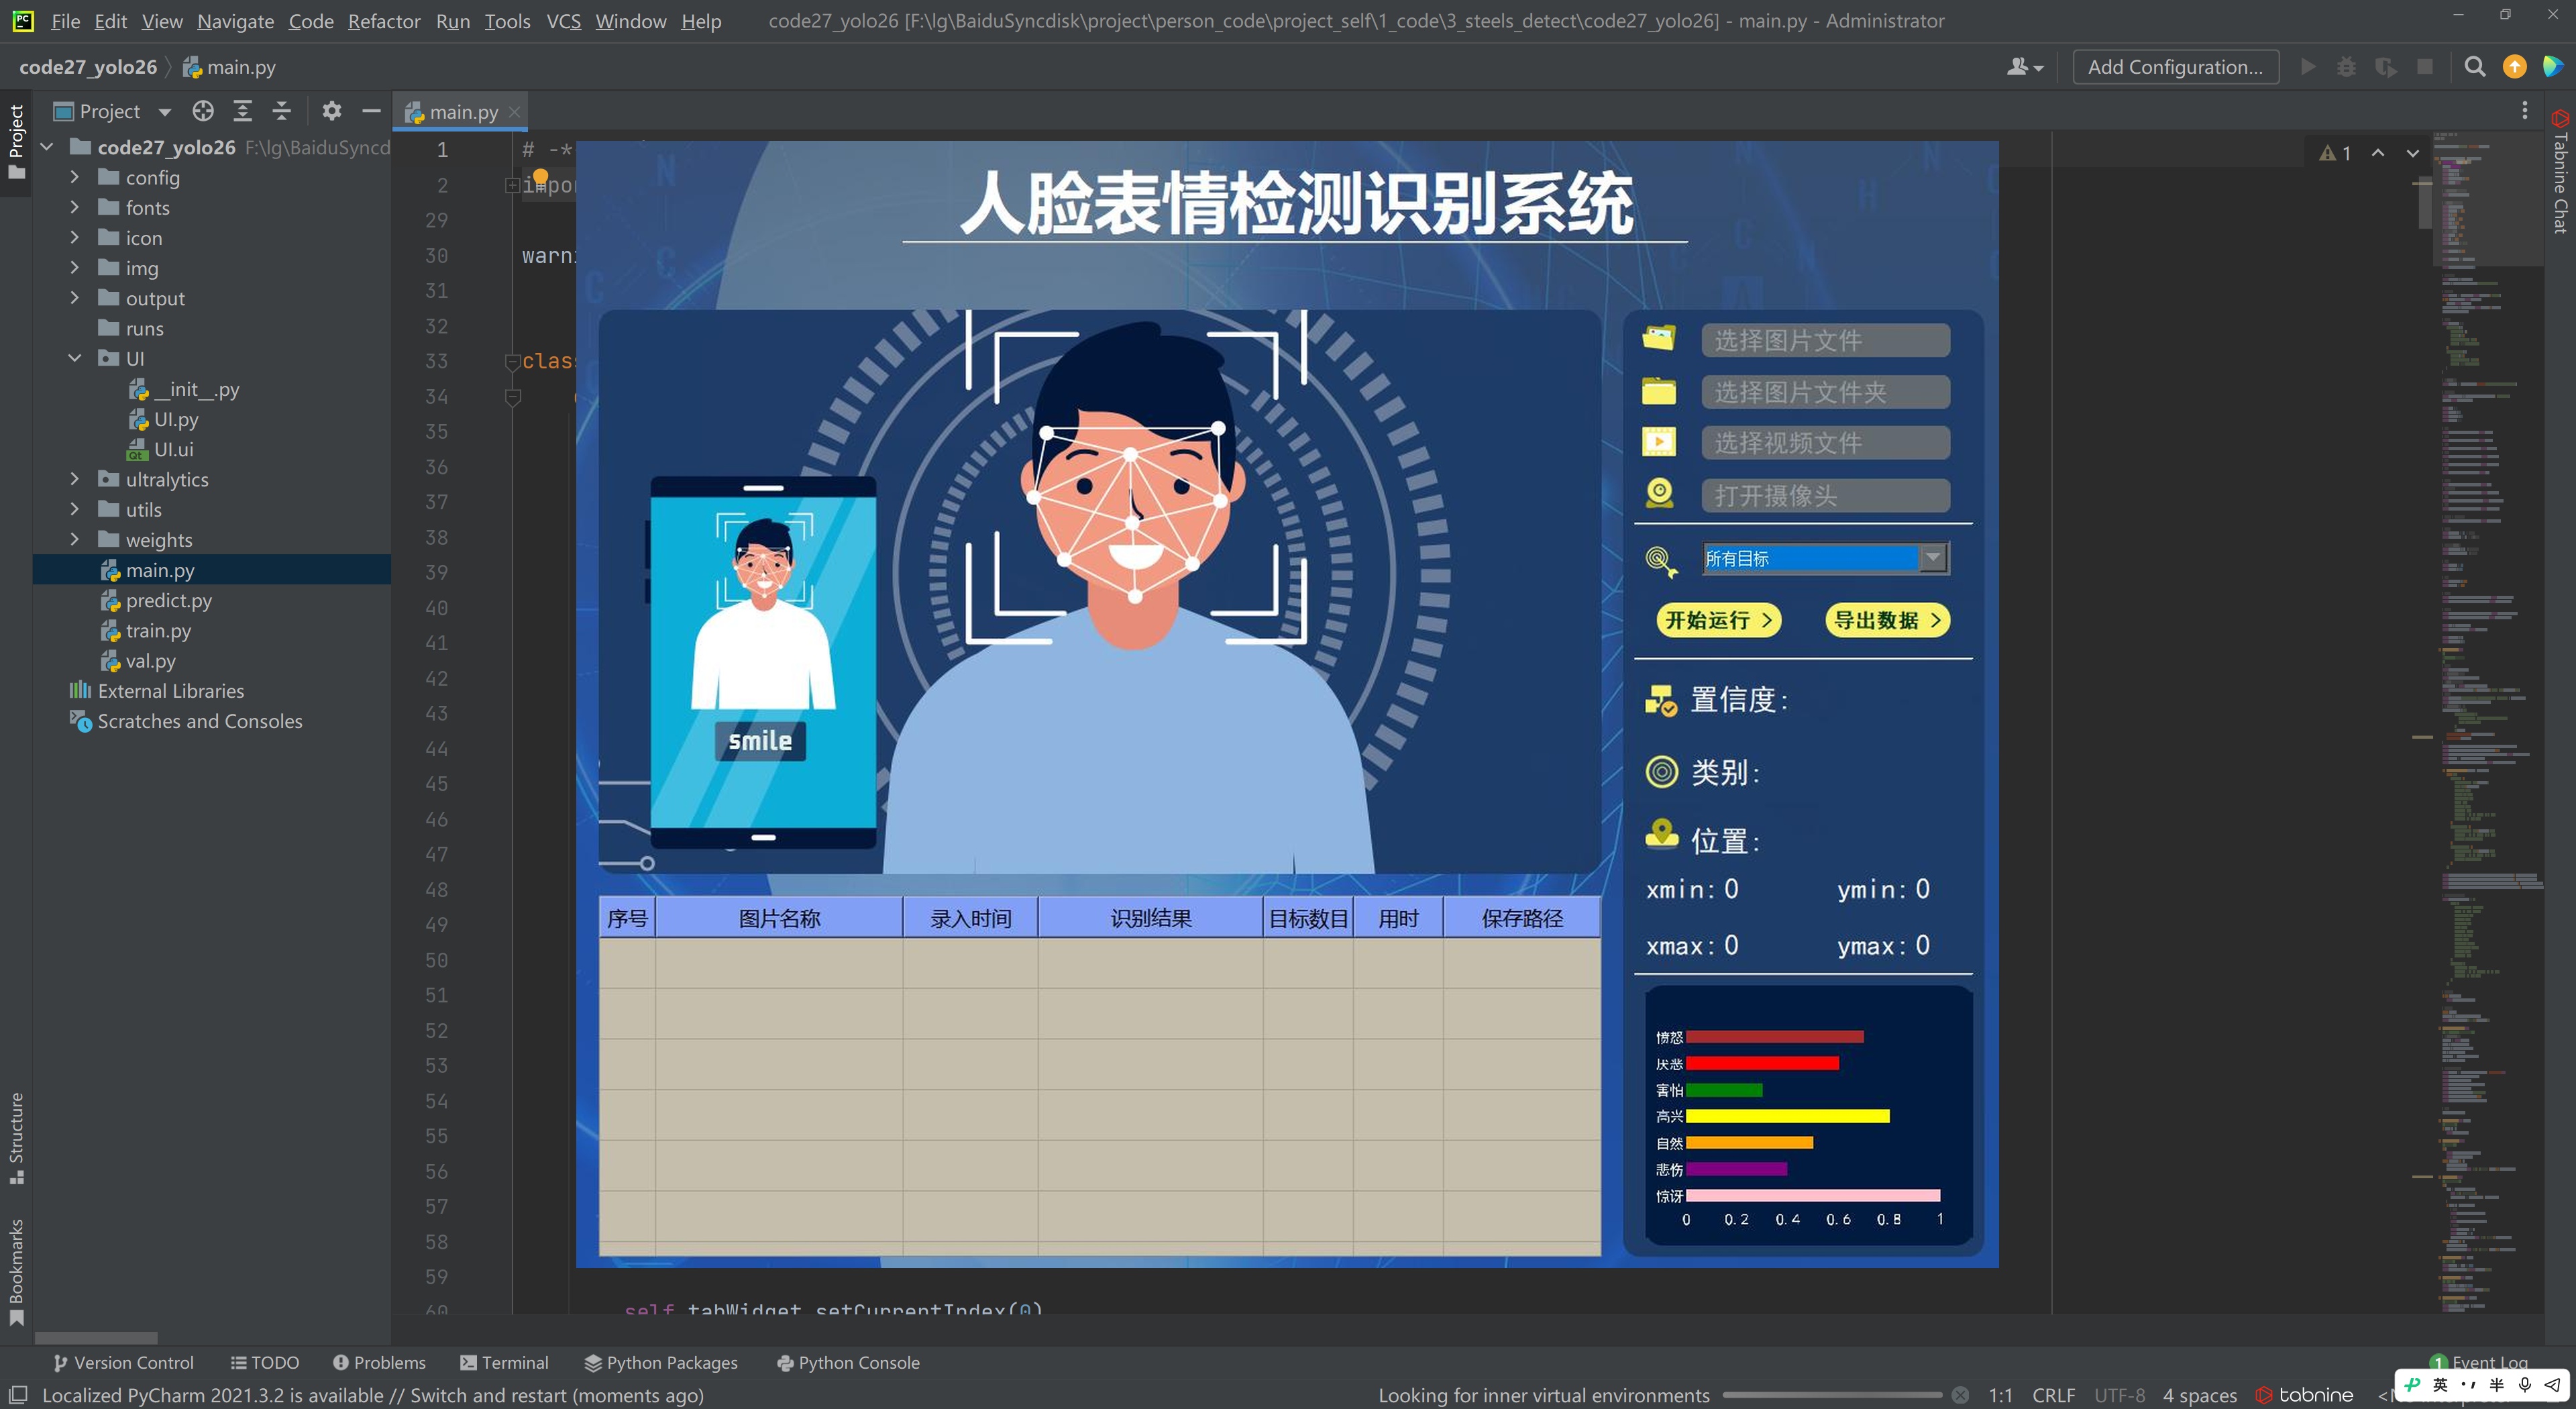
Task: Click the Collapse All icon in the Project panel
Action: [x=282, y=111]
